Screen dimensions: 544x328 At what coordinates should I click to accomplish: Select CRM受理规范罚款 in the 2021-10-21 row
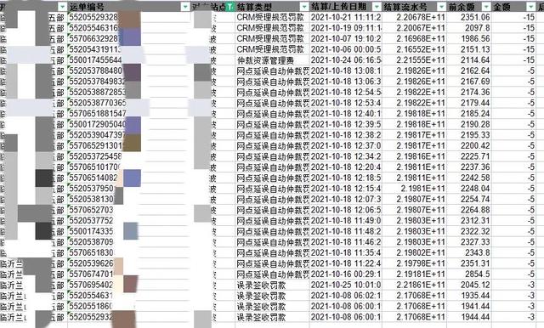[x=272, y=17]
